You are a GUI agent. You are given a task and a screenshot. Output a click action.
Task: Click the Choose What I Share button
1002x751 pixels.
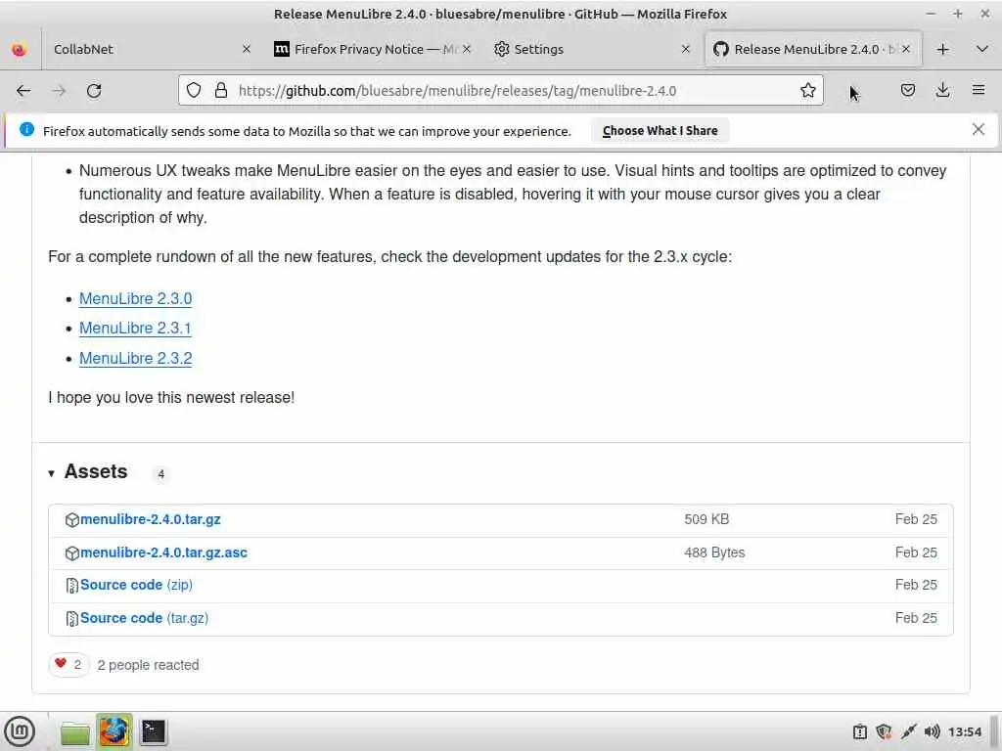[x=660, y=131]
